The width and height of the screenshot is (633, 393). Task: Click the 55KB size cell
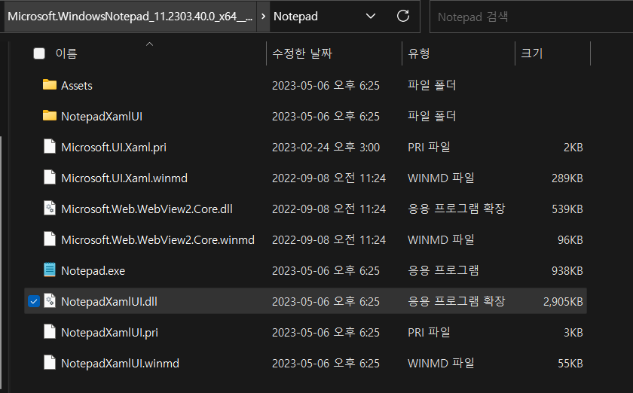pos(570,363)
